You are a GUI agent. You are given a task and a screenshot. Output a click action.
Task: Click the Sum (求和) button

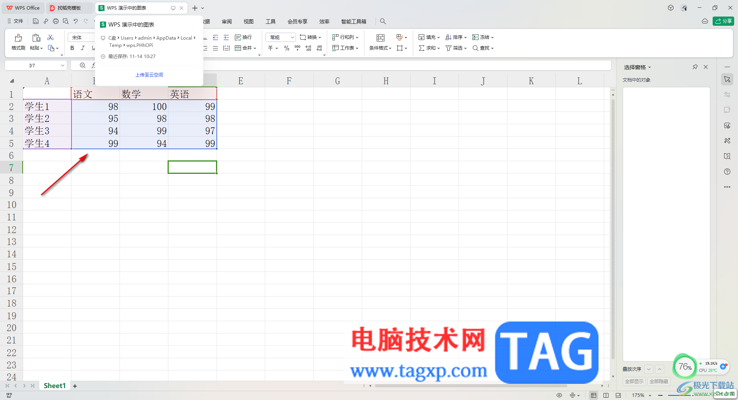429,48
